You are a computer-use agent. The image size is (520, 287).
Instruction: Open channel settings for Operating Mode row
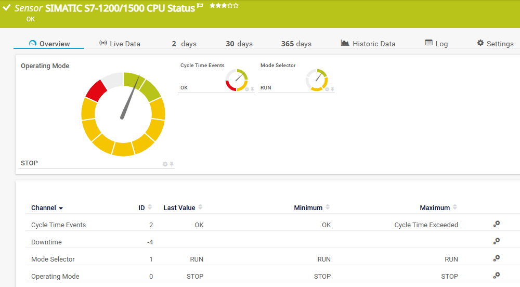pyautogui.click(x=497, y=276)
